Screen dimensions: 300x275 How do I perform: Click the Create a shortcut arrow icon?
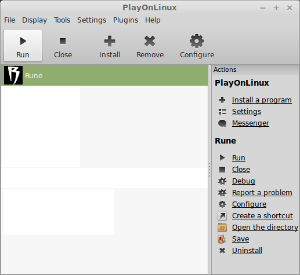[x=222, y=216]
